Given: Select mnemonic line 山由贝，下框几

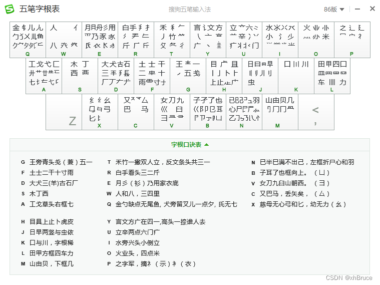Looking at the screenshot, I should pos(52,264).
